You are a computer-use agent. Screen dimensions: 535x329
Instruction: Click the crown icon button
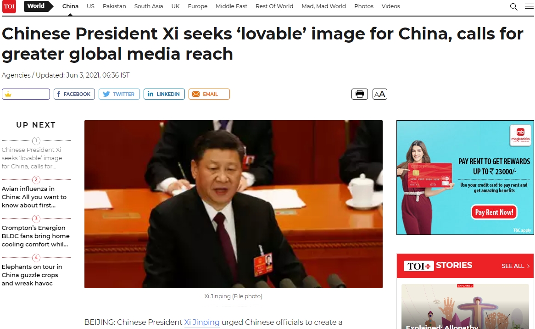click(x=26, y=94)
